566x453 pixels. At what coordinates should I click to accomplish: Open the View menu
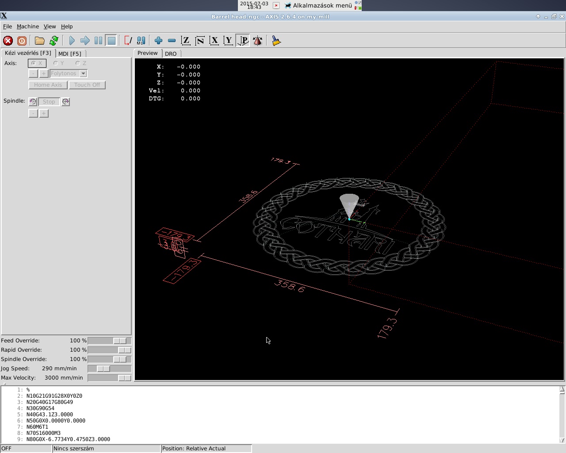coord(50,27)
